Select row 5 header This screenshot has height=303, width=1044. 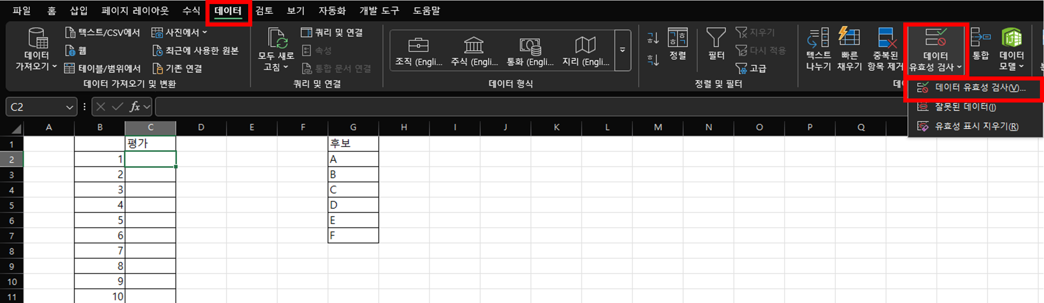click(x=12, y=205)
